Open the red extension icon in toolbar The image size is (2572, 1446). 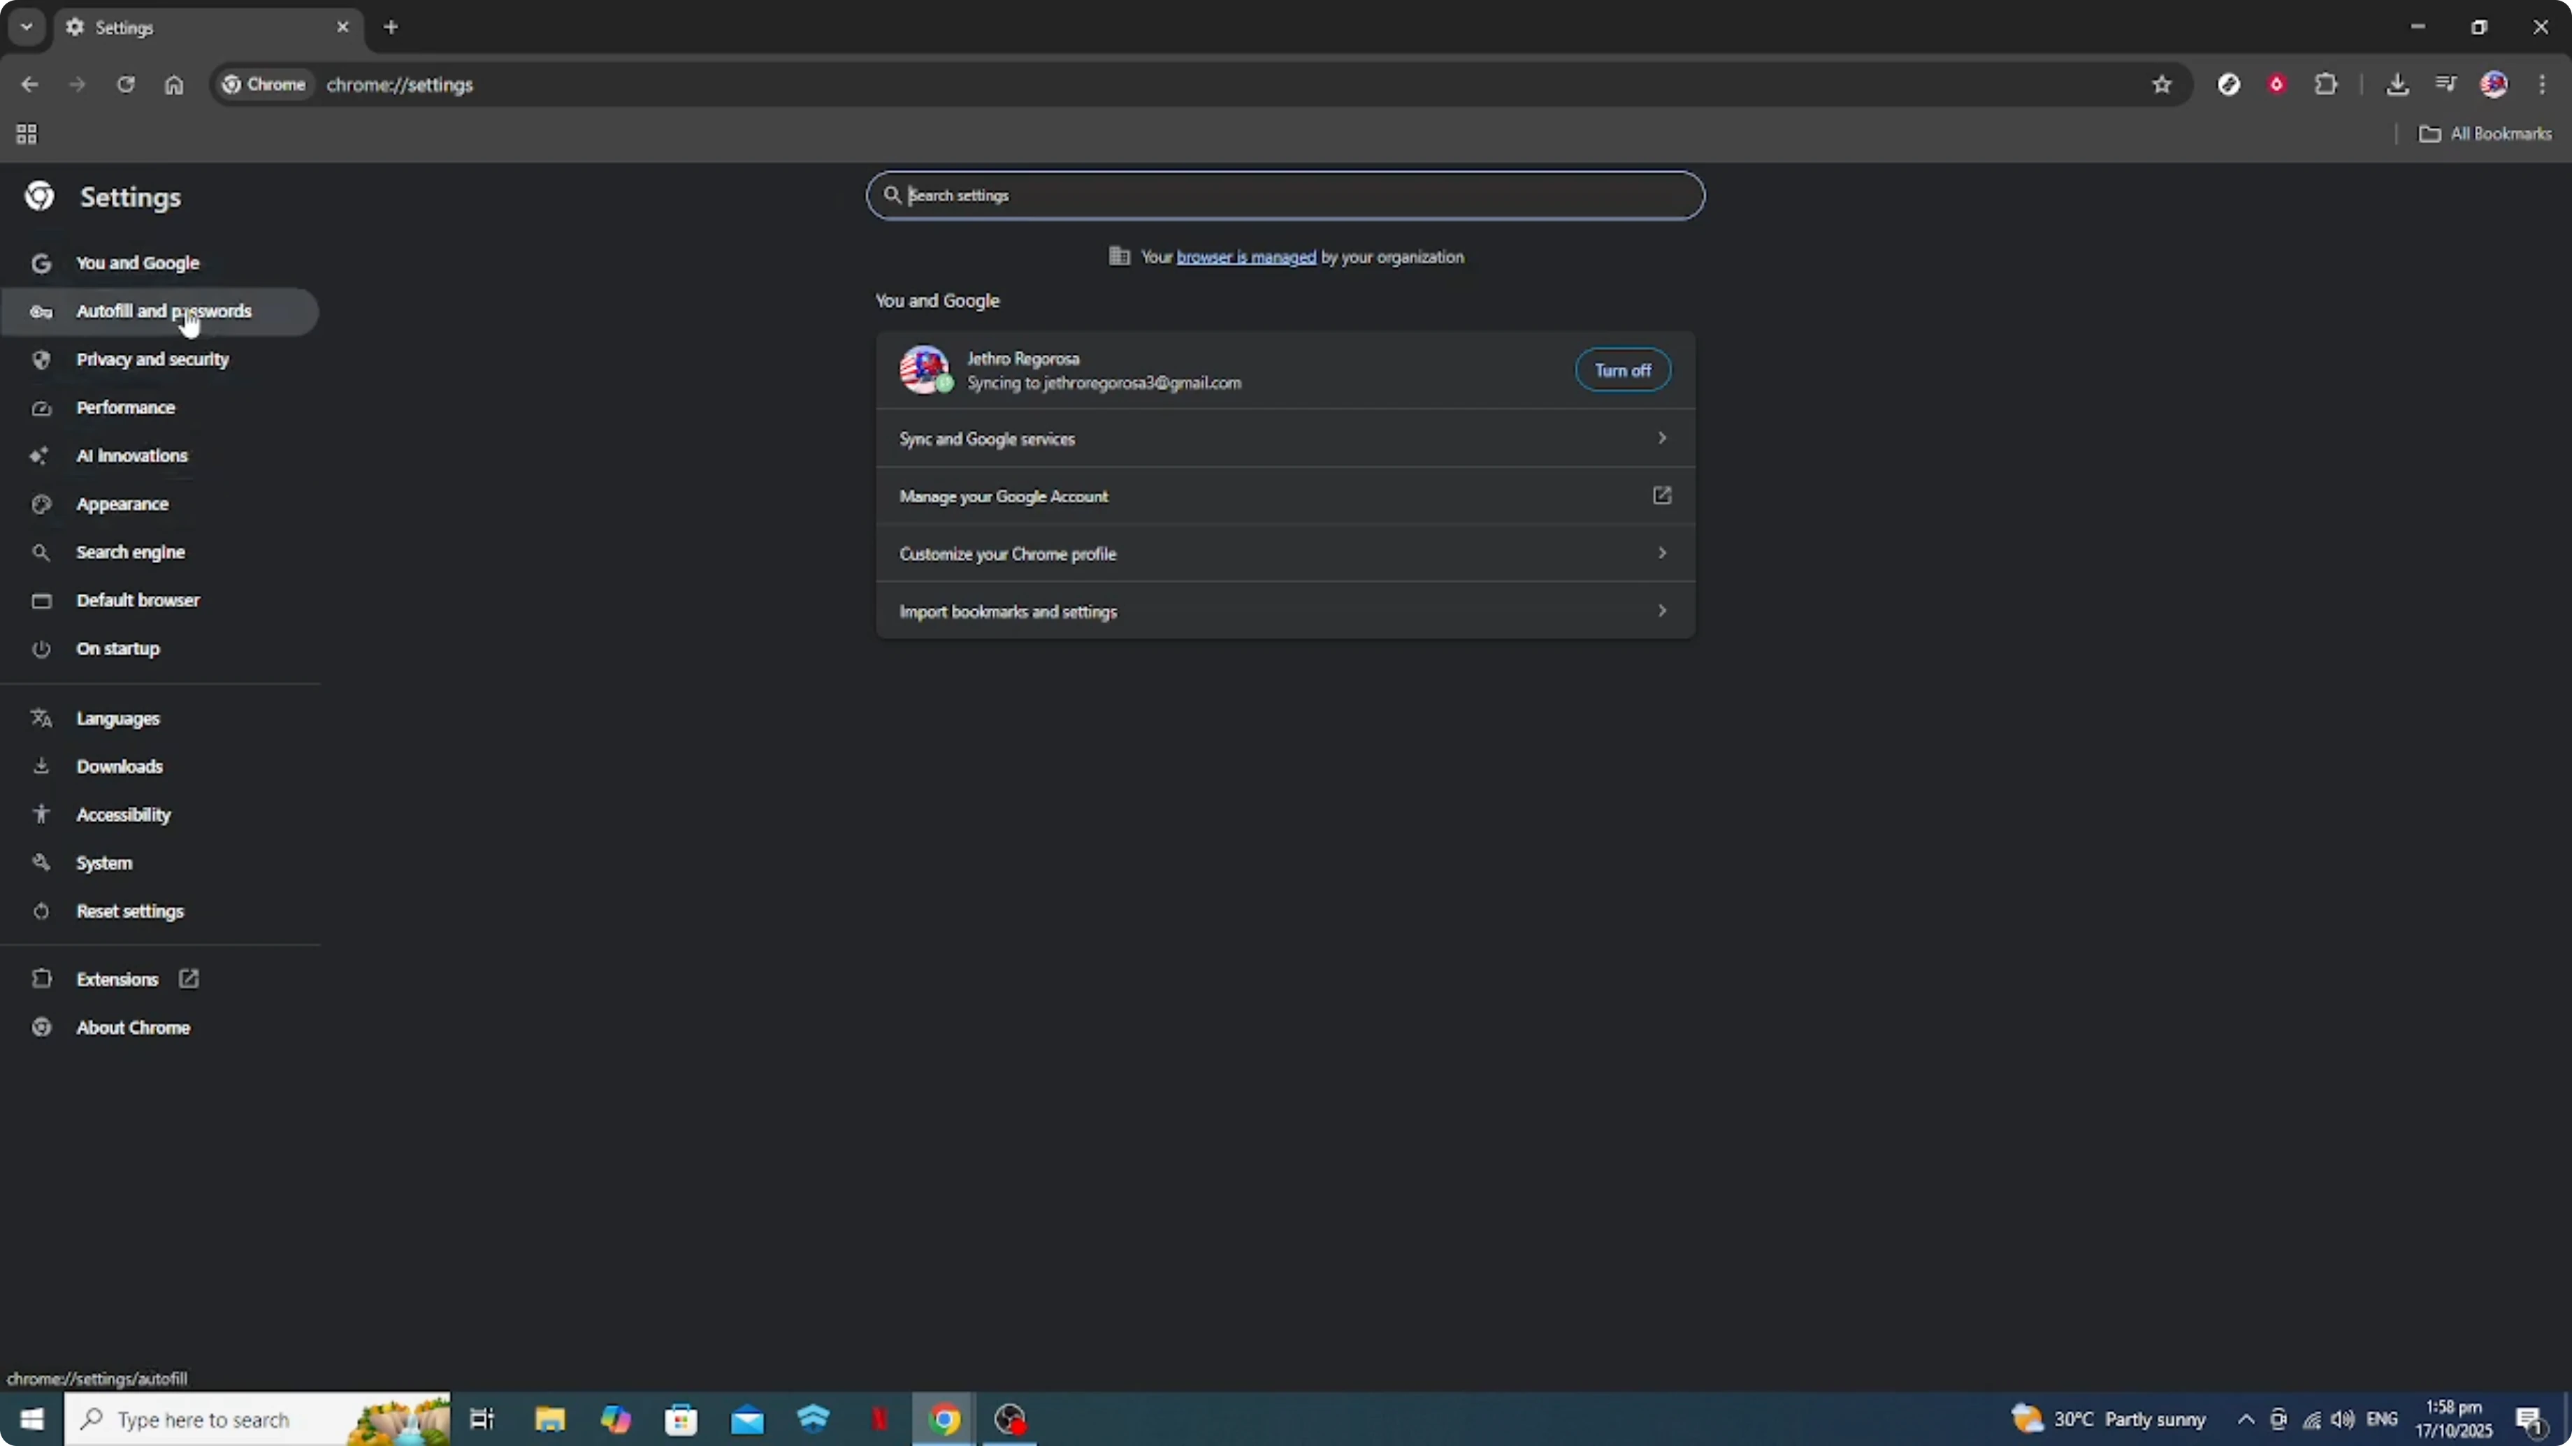[2276, 85]
